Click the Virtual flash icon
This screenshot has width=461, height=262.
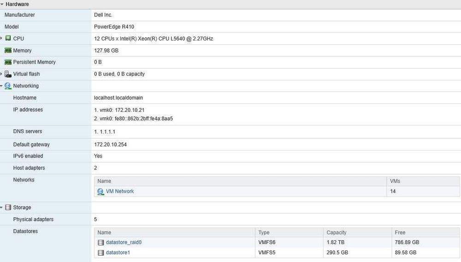coord(8,74)
